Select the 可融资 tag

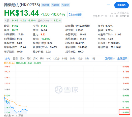pos(55,5)
